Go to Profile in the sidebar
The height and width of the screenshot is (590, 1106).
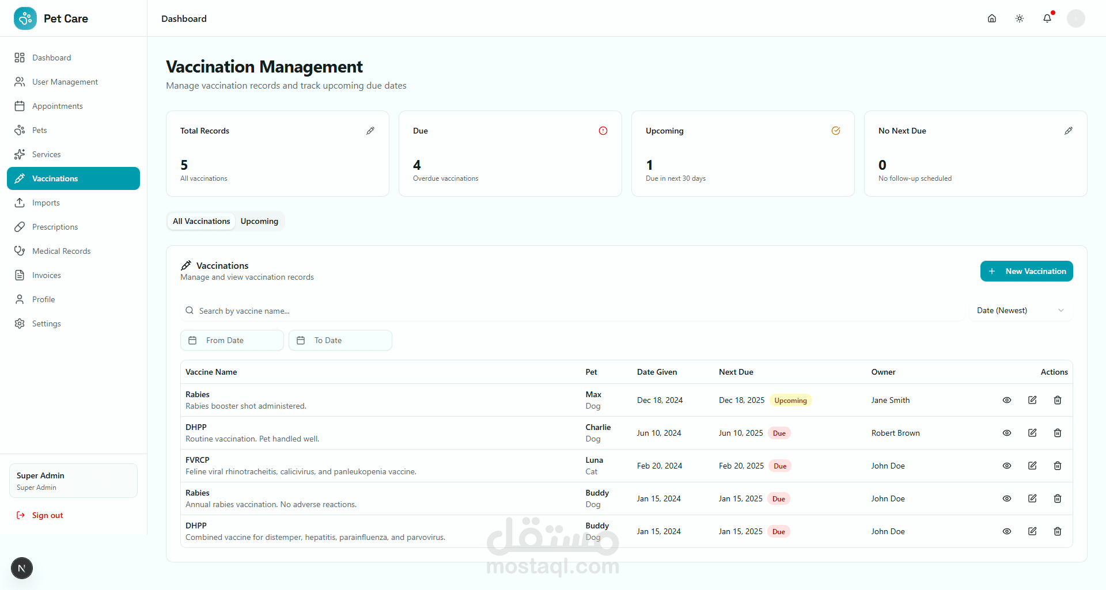[73, 299]
